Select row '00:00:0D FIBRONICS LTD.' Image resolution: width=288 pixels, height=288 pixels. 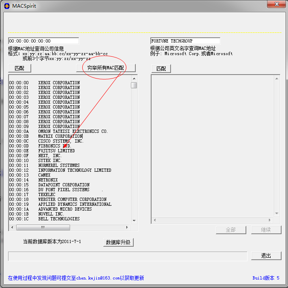coord(40,146)
